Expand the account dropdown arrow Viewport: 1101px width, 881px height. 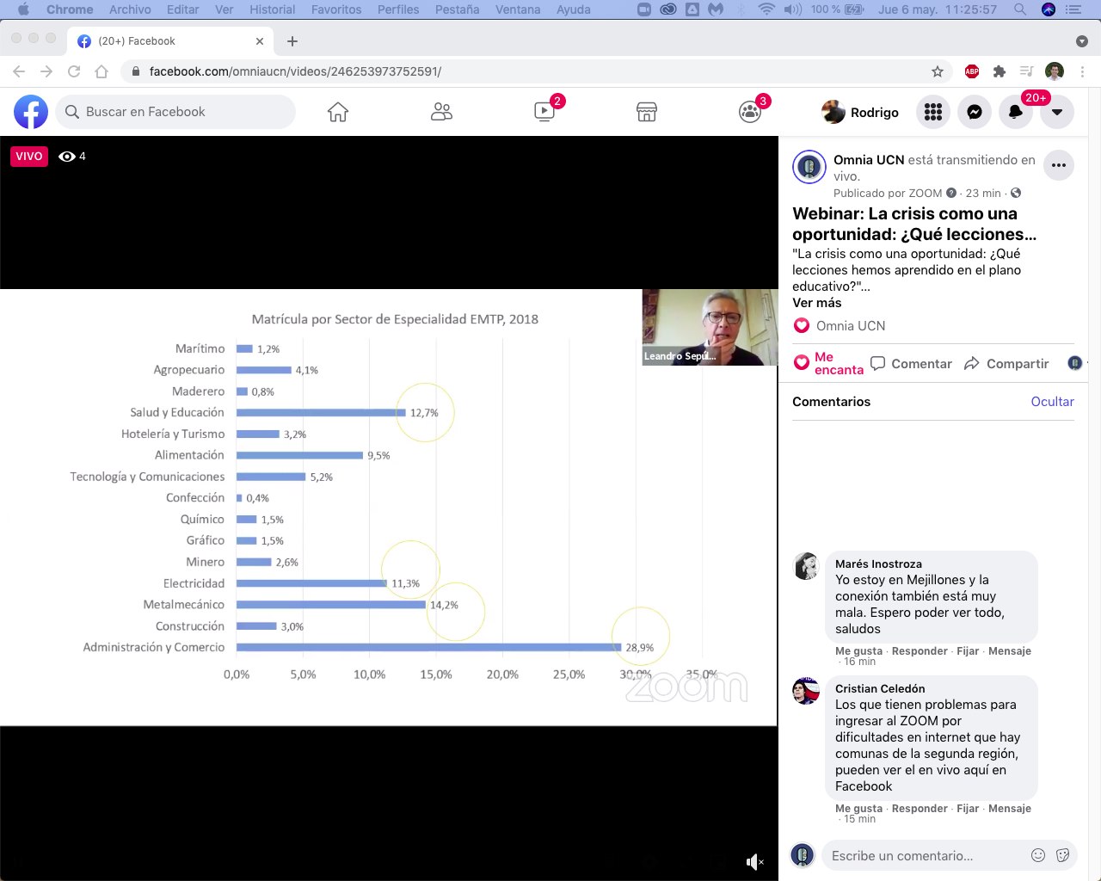(x=1057, y=112)
